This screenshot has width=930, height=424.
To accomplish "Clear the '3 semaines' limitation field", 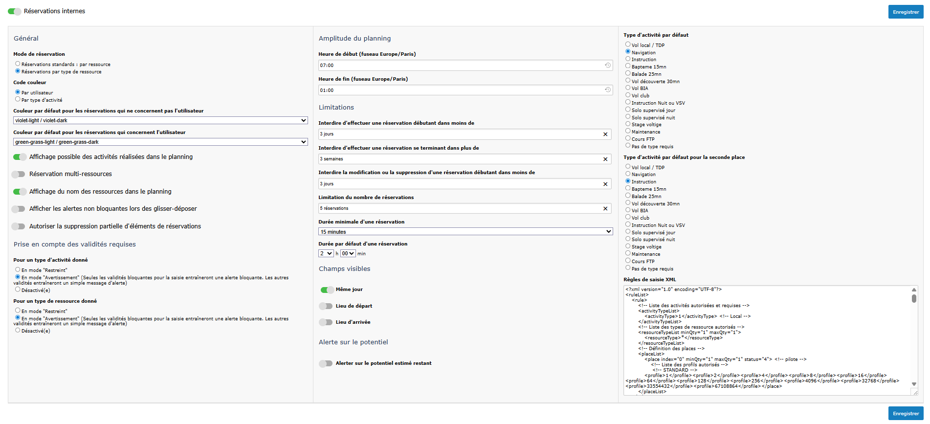I will [x=605, y=159].
